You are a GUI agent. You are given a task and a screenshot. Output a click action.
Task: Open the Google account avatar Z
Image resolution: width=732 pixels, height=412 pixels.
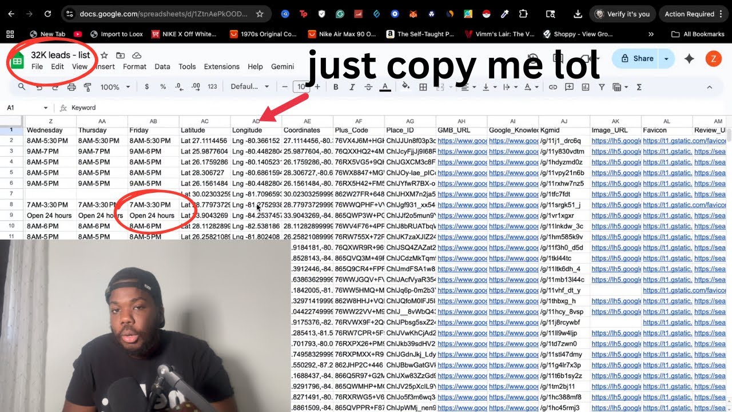click(x=713, y=58)
